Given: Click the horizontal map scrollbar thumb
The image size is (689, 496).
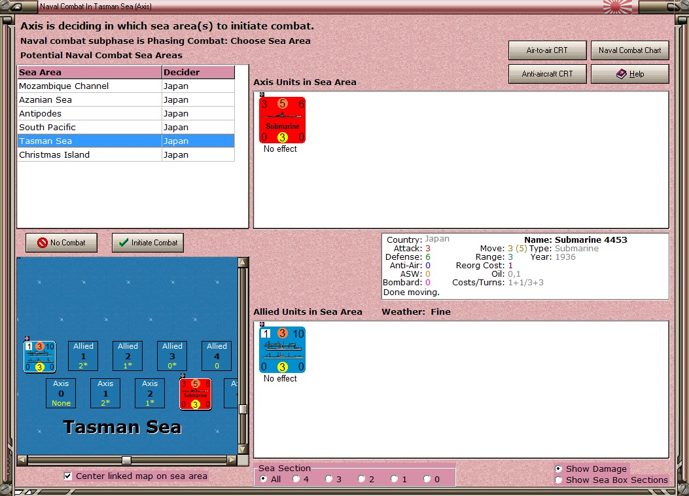Looking at the screenshot, I should click(126, 460).
